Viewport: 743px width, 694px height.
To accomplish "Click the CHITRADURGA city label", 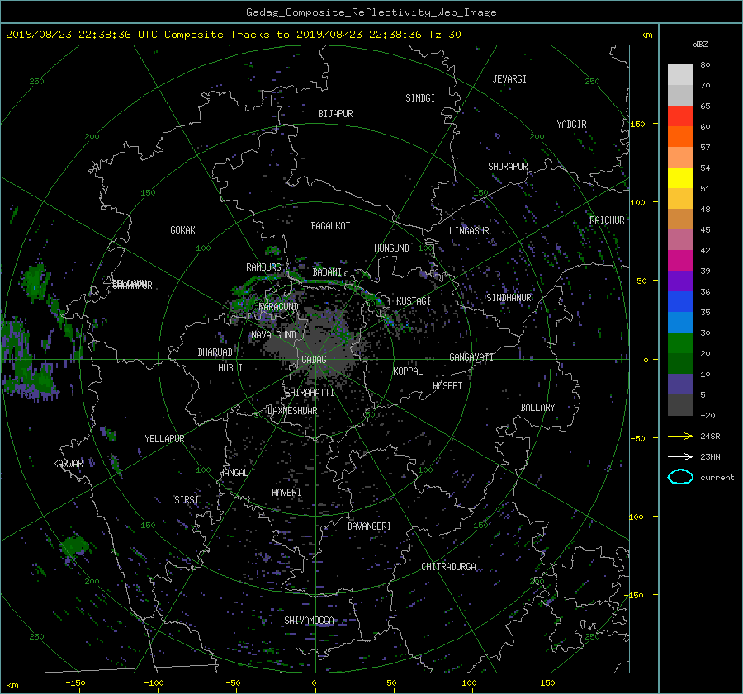I will [x=448, y=567].
